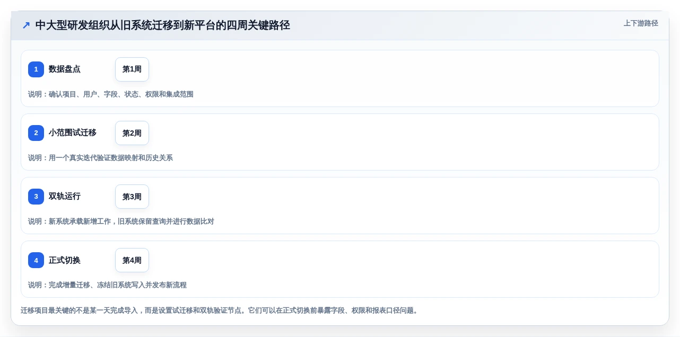Click the description starting 完成增量迁移
Screen dimensions: 680x337
click(107, 285)
